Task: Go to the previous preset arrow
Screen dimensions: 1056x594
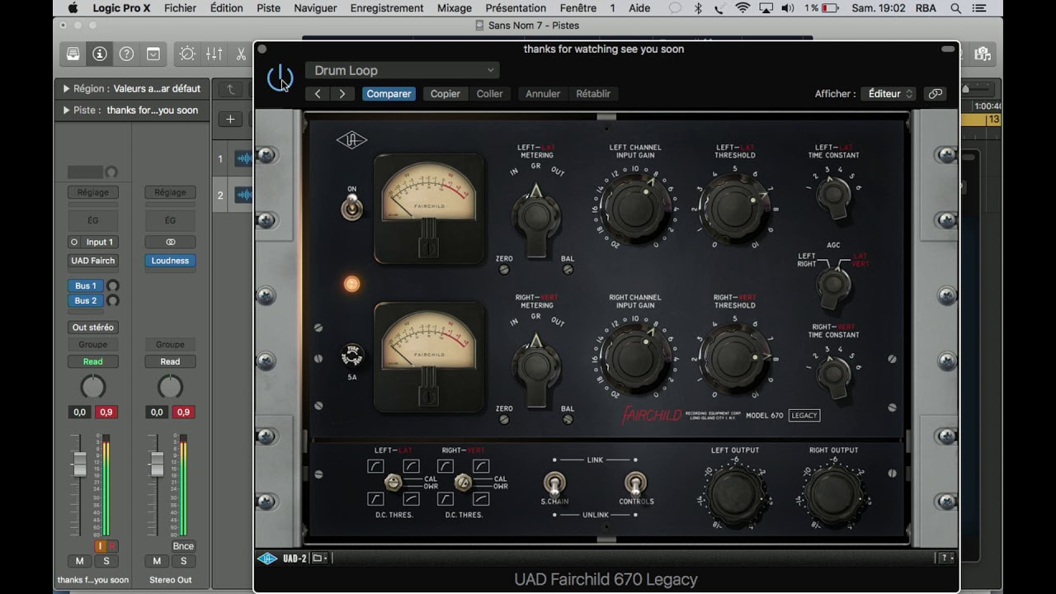Action: coord(318,94)
